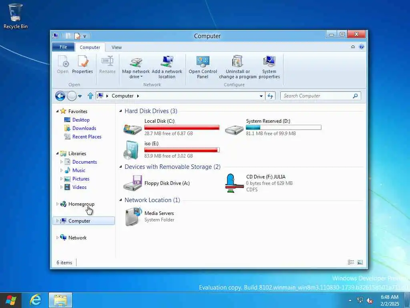Show hidden tray icons arrow
Viewport: 410px width, 308px height.
(x=350, y=300)
